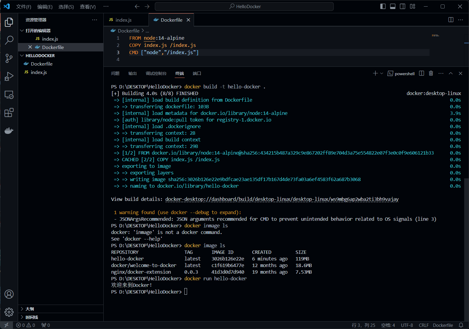Switch to the 输出 output panel tab
This screenshot has height=329, width=469.
(132, 73)
